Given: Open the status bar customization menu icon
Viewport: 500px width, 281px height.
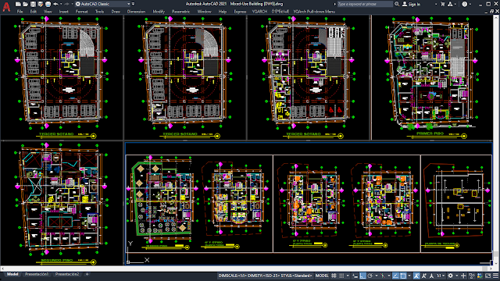Looking at the screenshot, I should click(x=495, y=276).
